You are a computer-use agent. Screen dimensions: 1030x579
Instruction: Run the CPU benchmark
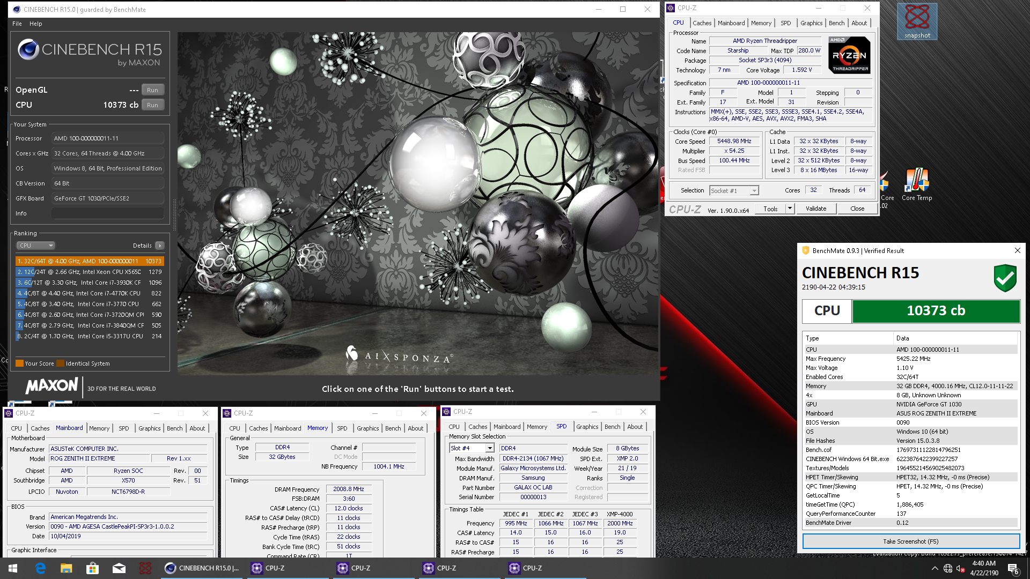[152, 105]
